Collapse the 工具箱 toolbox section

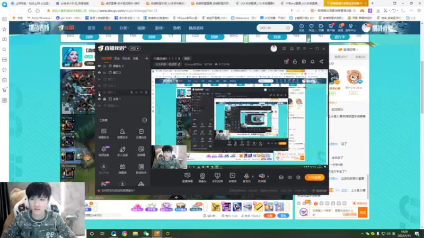144,120
